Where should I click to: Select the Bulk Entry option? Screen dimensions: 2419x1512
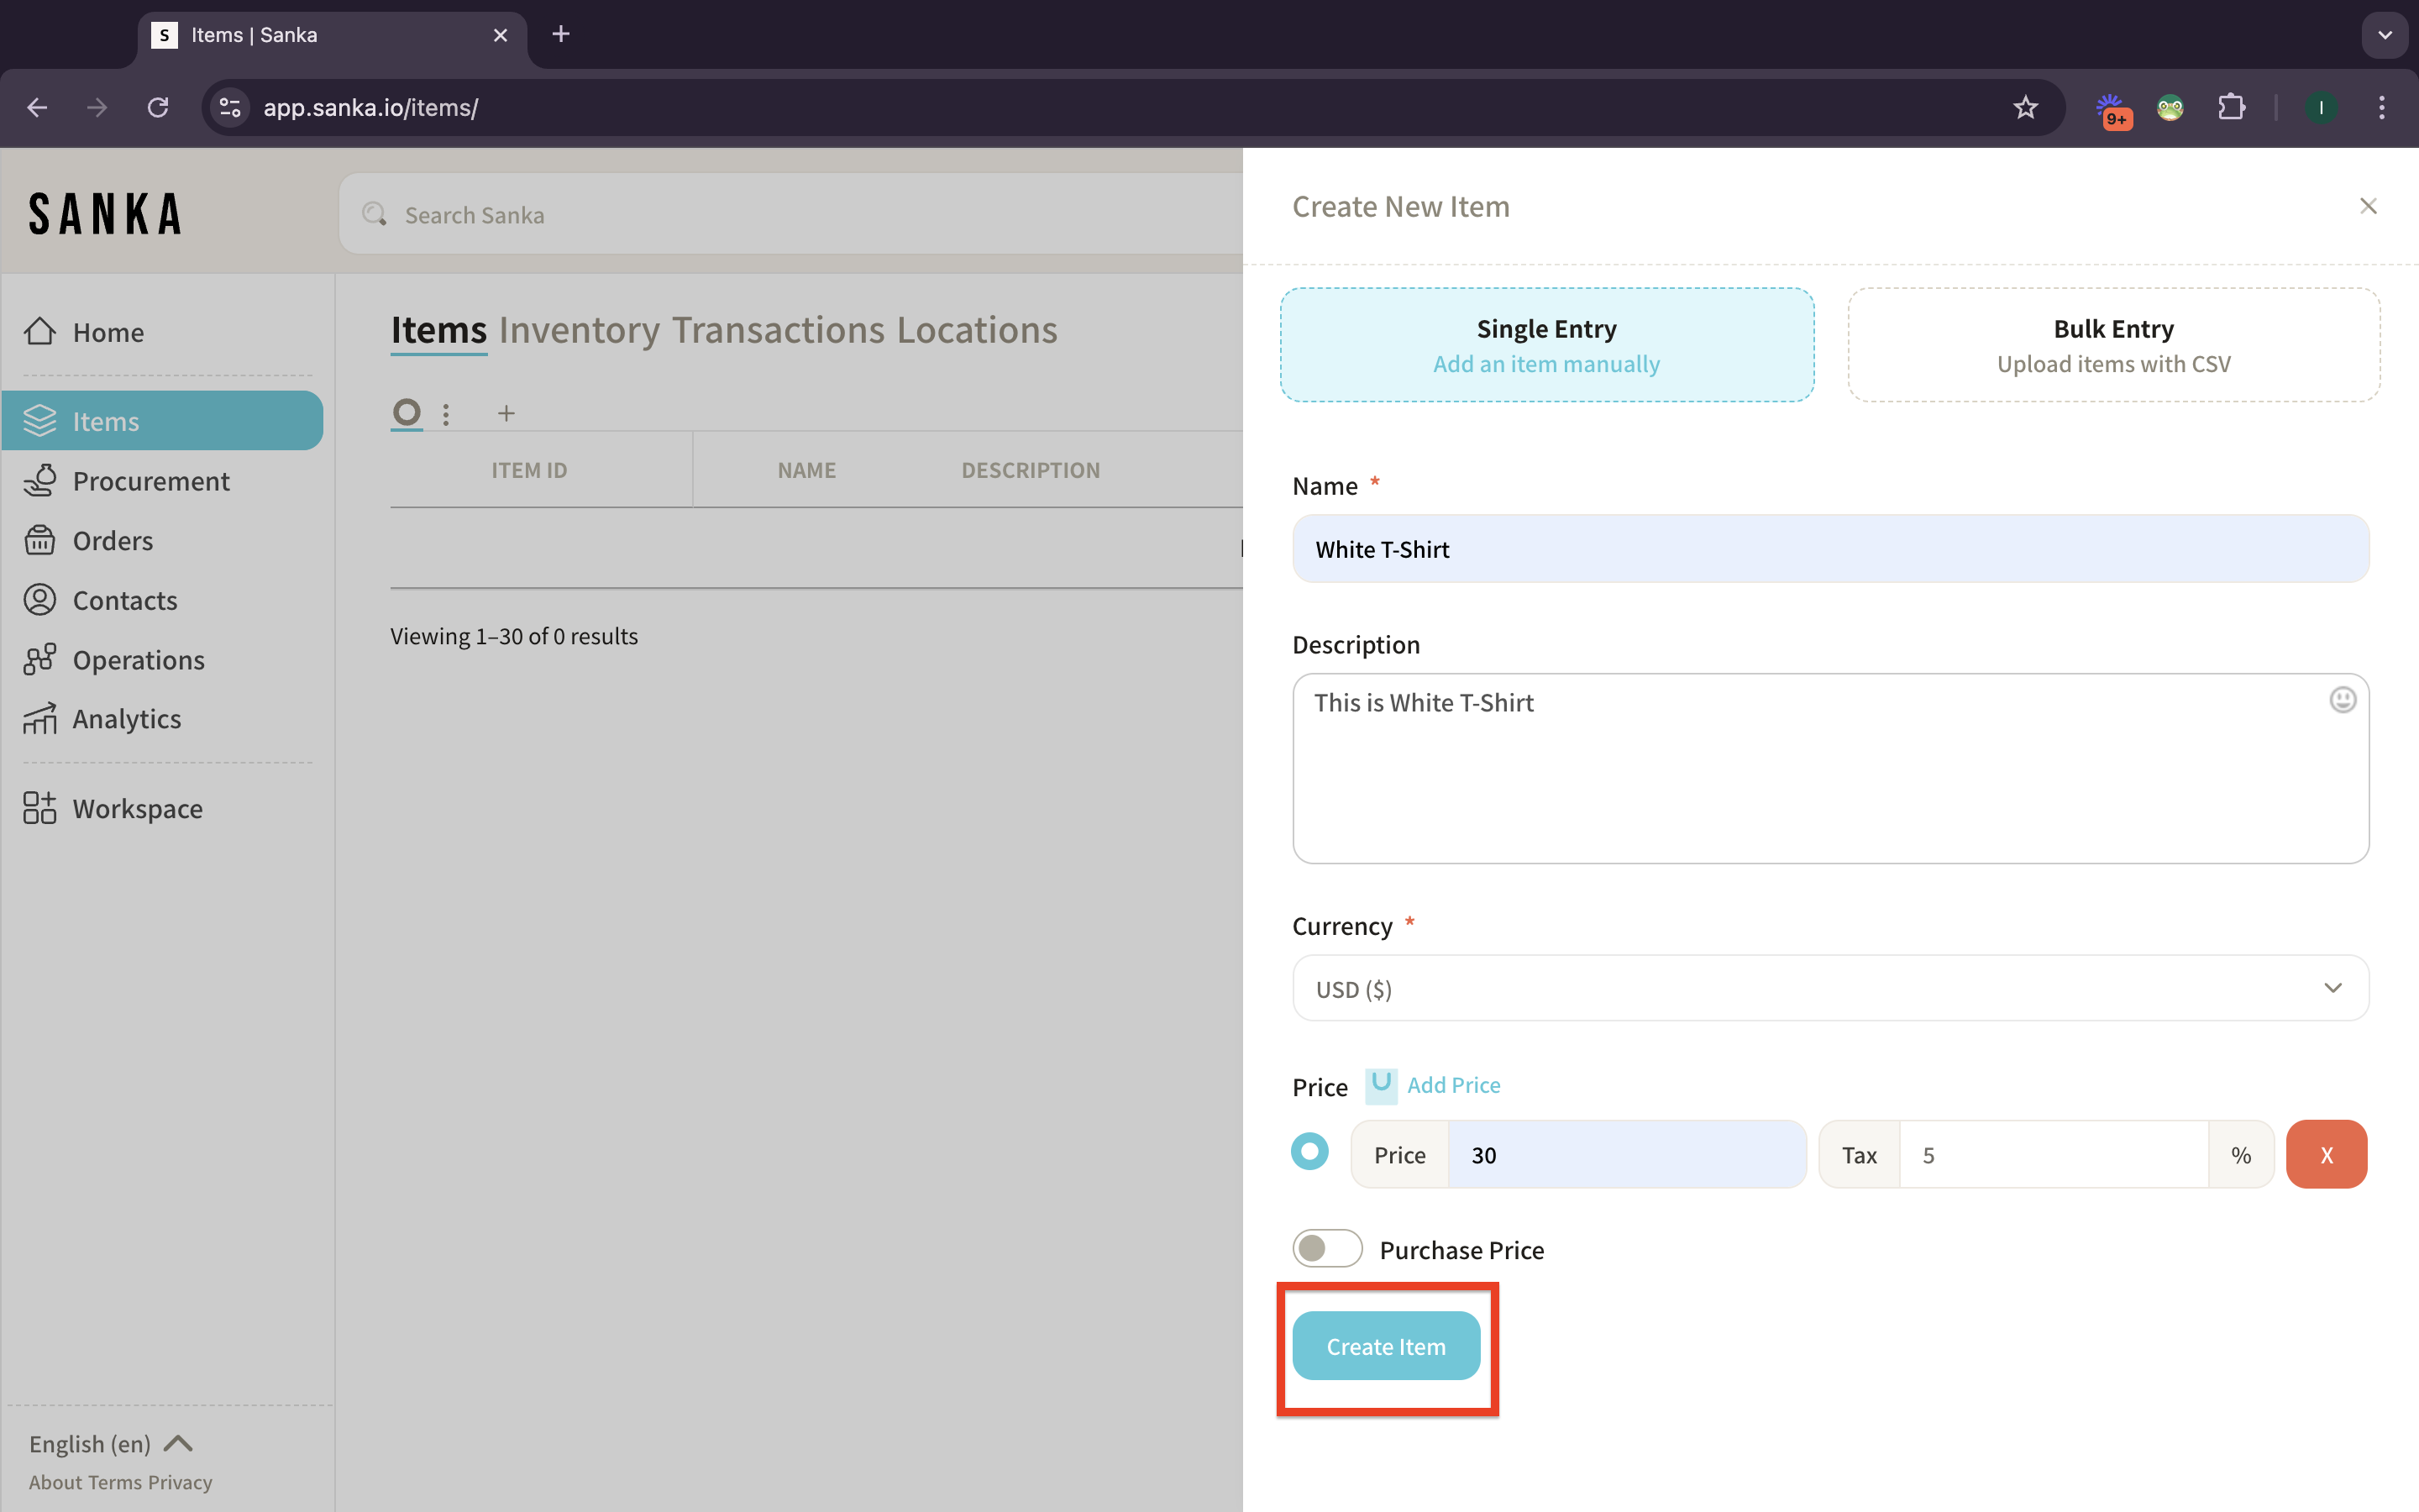tap(2112, 345)
